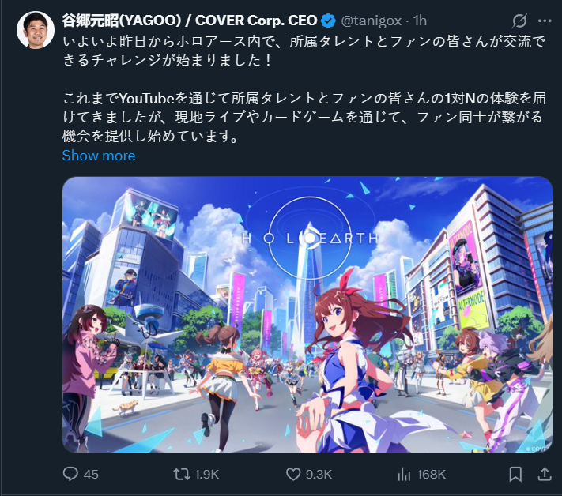Image resolution: width=562 pixels, height=496 pixels.
Task: Click the tweet's first paragraph text
Action: click(x=304, y=51)
